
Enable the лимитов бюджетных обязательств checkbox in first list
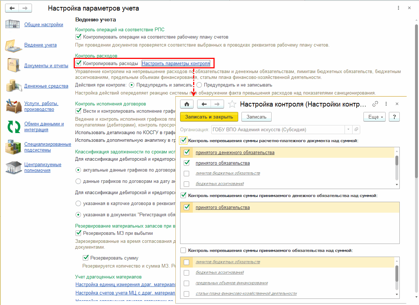click(187, 173)
